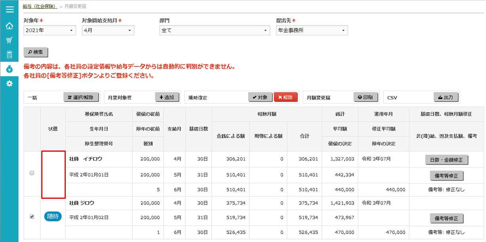The image size is (486, 242).
Task: Open the 提出先 dropdown showing 年金事務所
Action: point(312,30)
